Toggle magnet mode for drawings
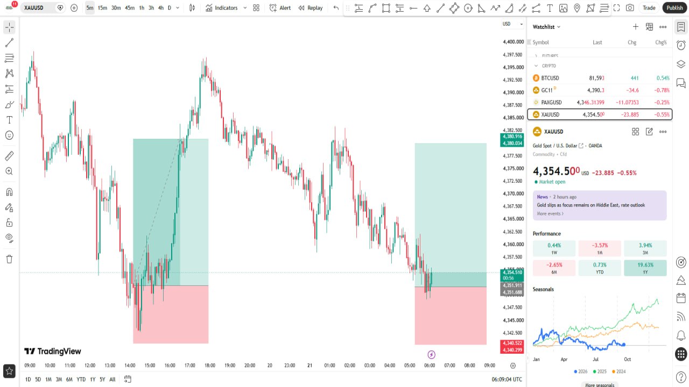This screenshot has width=689, height=387. click(x=9, y=192)
